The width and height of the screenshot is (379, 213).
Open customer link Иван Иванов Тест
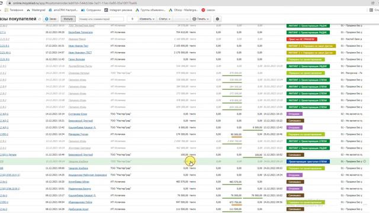pyautogui.click(x=78, y=46)
